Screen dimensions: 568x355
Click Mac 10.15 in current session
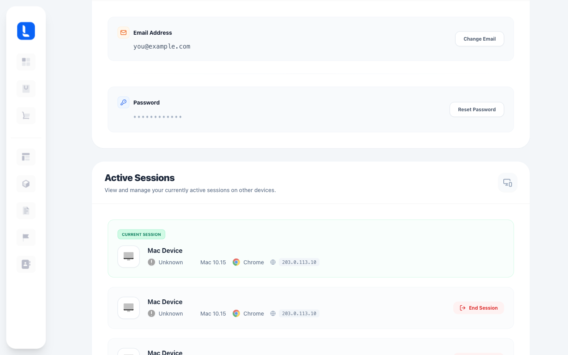point(213,262)
